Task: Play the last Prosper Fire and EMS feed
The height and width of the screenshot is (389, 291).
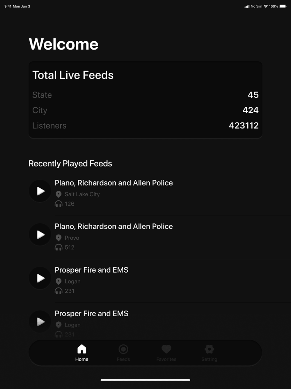Action: [40, 322]
